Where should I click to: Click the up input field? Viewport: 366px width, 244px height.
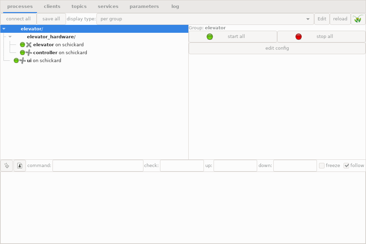[235, 165]
